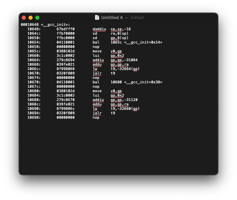The image size is (237, 200).
Task: Click the operand t9,-32660(gp)
Action: coord(125,109)
